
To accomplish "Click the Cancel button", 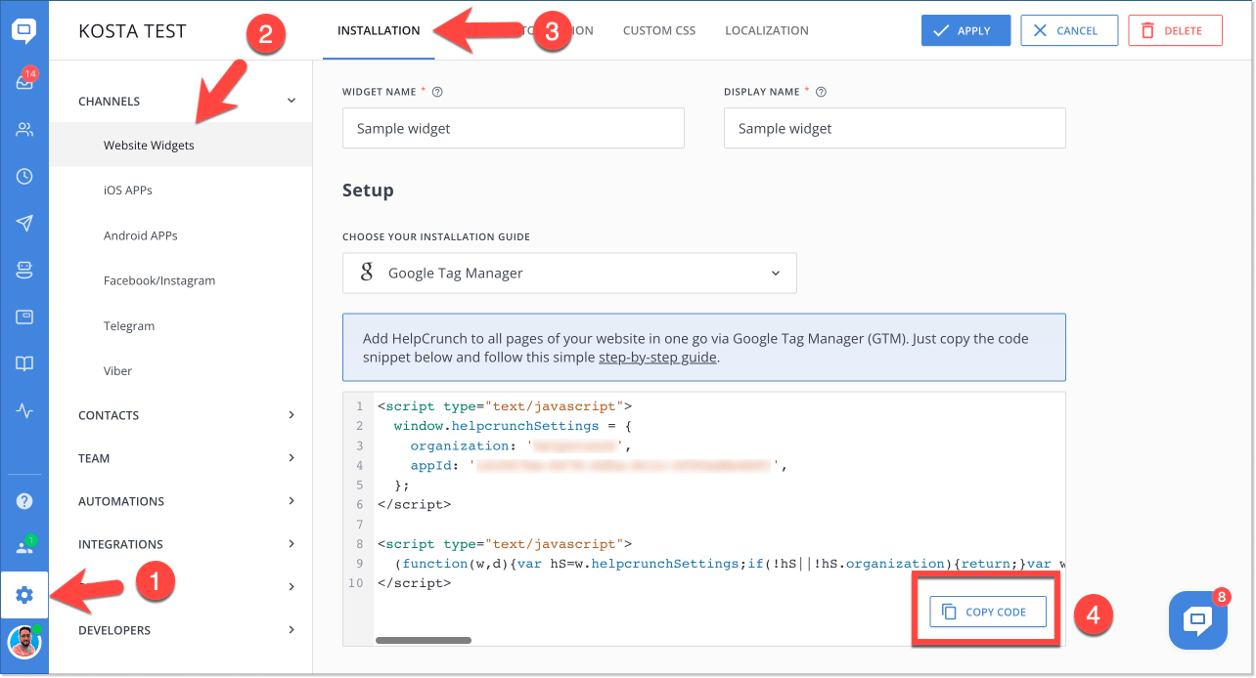I will pyautogui.click(x=1069, y=30).
